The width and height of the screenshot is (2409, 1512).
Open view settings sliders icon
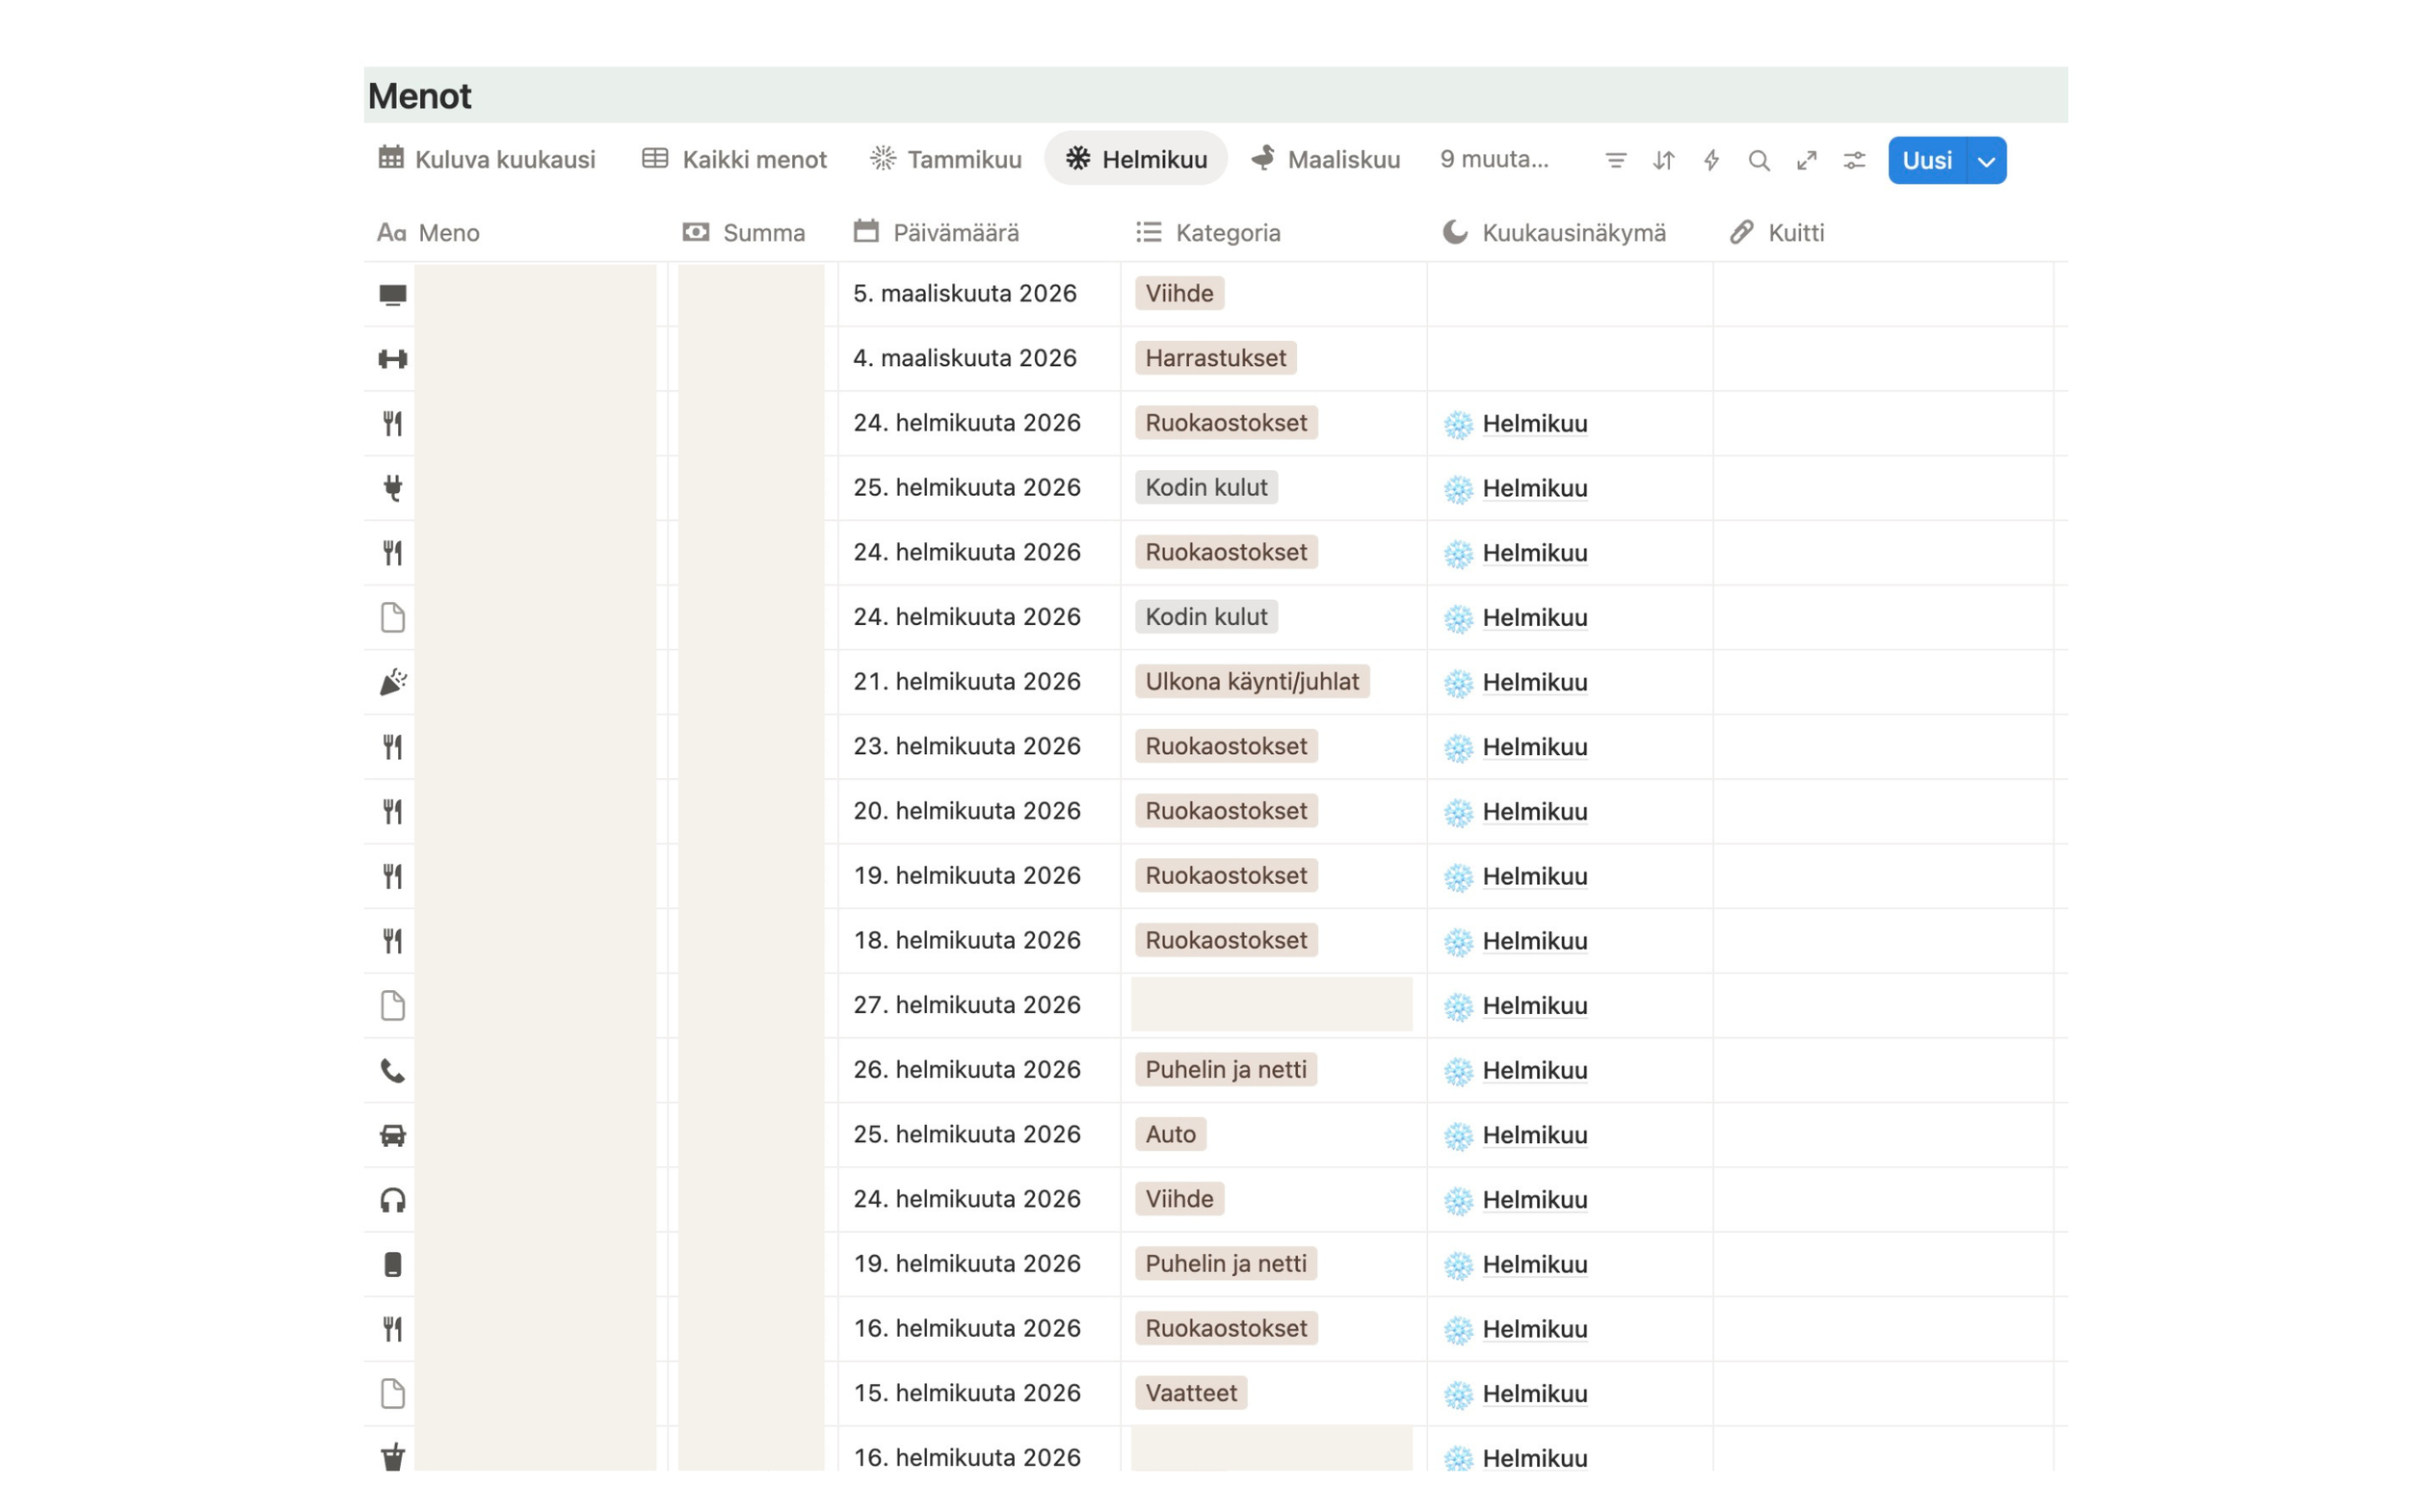[1855, 160]
